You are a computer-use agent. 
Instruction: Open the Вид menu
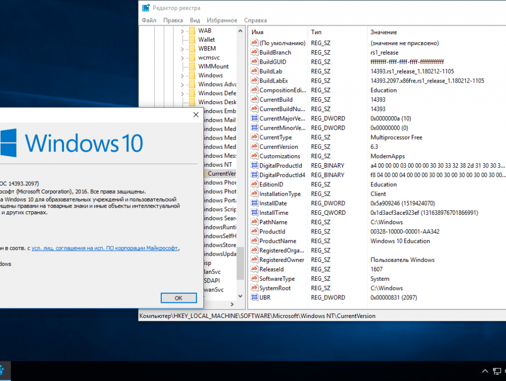[x=194, y=21]
